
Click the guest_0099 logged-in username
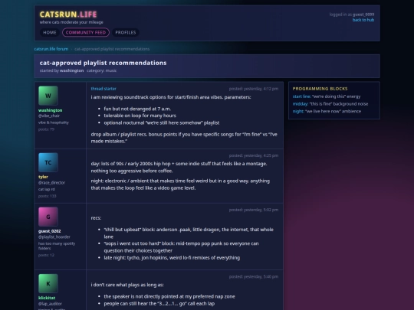363,15
